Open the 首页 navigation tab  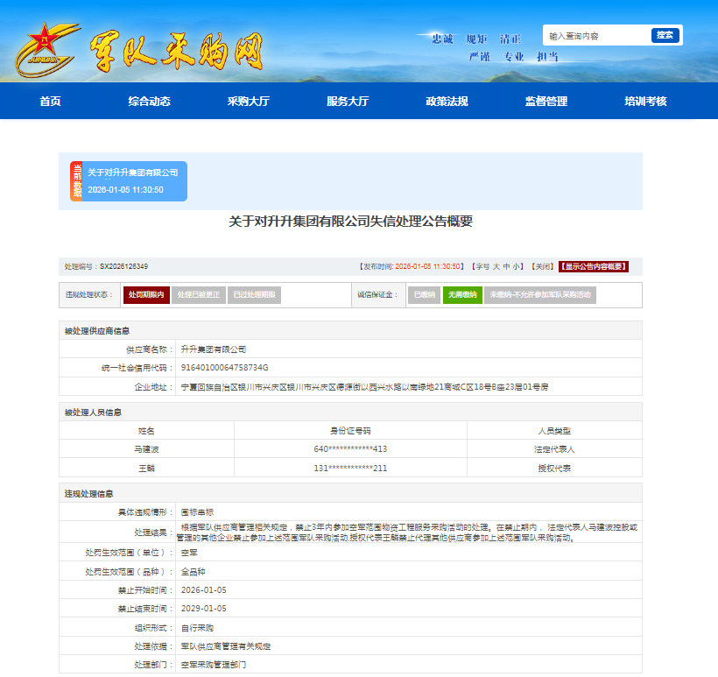point(50,102)
